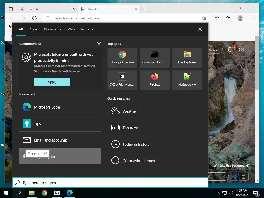Switch to the Apps search tab

point(33,29)
